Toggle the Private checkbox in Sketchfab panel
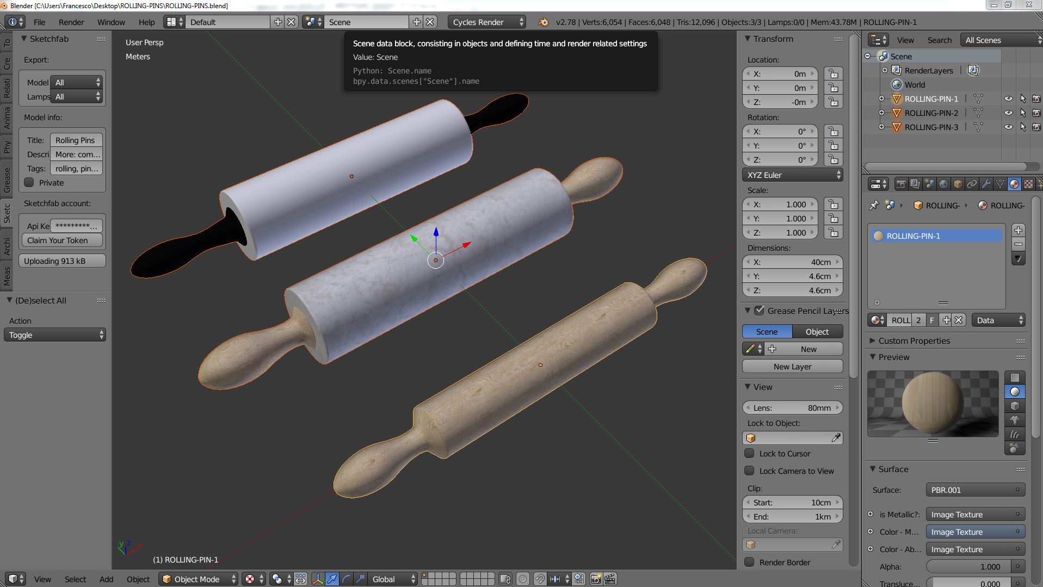1043x587 pixels. tap(28, 183)
